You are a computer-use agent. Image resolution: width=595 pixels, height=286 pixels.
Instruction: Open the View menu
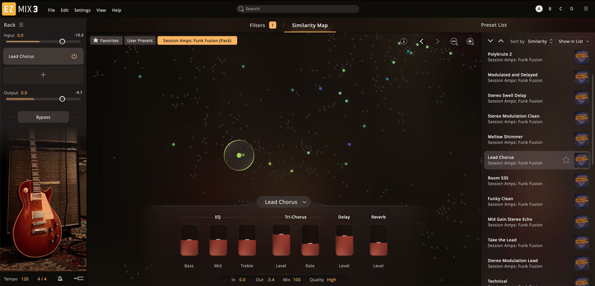tap(101, 10)
